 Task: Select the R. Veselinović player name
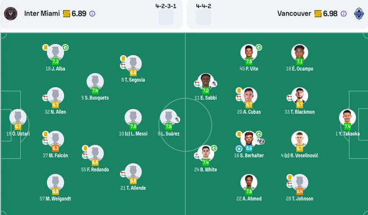(301, 155)
